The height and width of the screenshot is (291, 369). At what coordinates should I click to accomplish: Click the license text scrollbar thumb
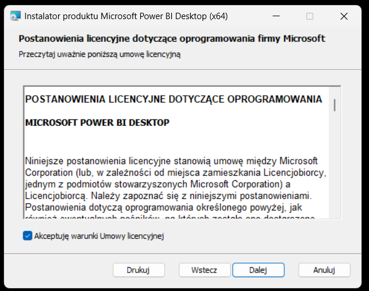[335, 104]
